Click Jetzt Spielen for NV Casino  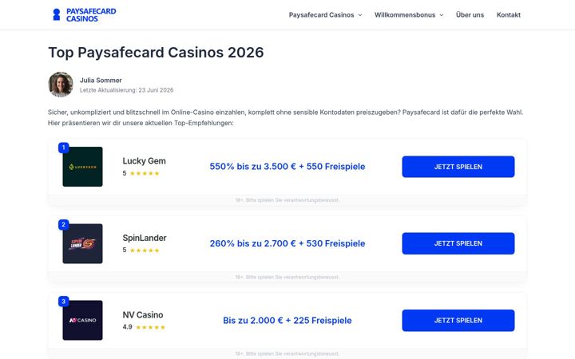coord(458,320)
